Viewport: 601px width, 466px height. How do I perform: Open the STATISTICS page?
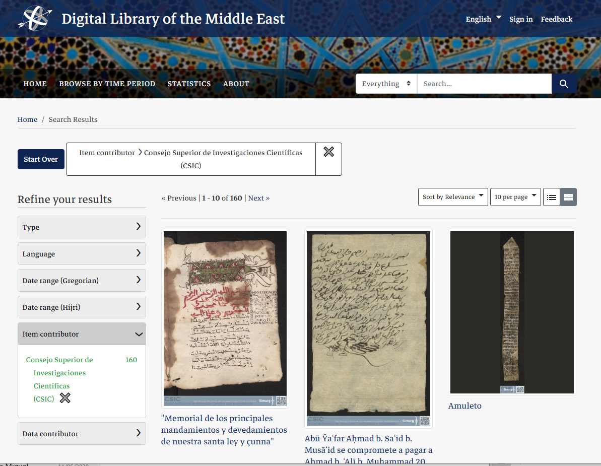coord(189,84)
